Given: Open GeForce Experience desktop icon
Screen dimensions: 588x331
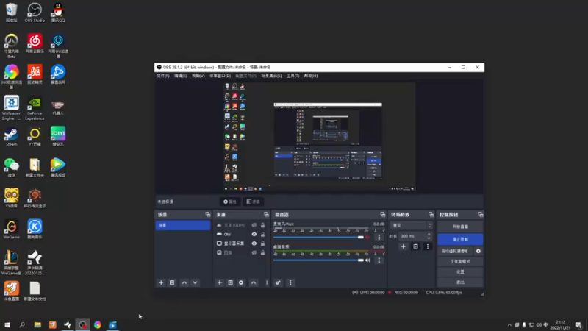Looking at the screenshot, I should click(x=35, y=109).
